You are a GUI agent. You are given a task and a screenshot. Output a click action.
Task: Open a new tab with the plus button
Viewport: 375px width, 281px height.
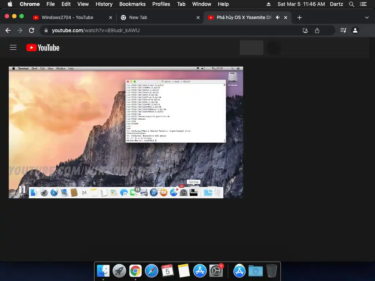pyautogui.click(x=300, y=18)
